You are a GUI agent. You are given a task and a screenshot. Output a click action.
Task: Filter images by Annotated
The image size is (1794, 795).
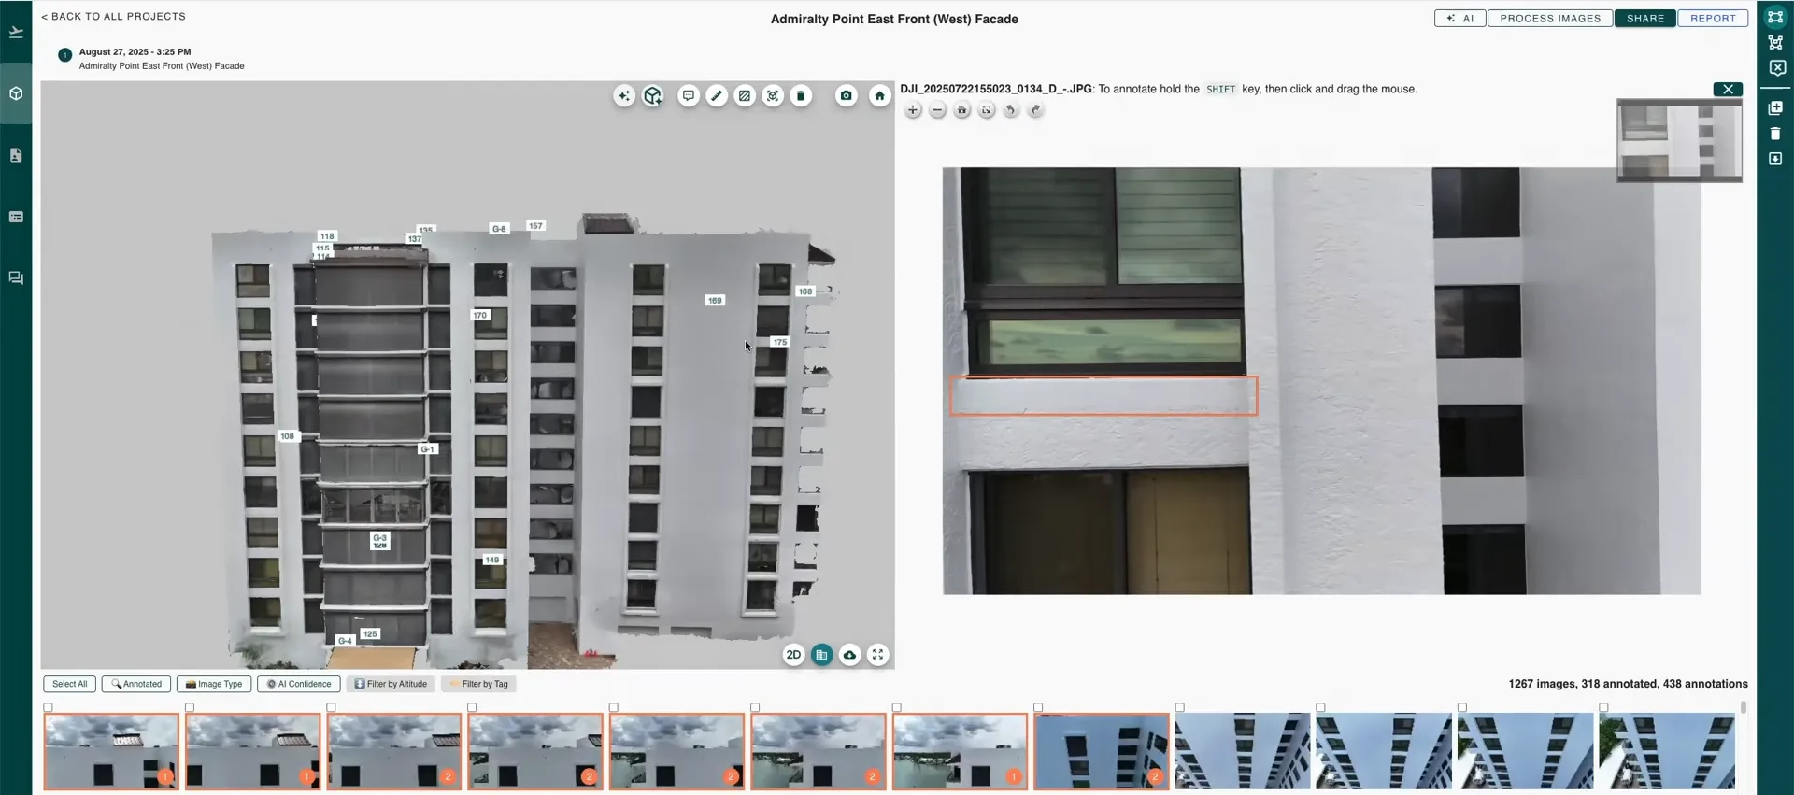coord(136,684)
